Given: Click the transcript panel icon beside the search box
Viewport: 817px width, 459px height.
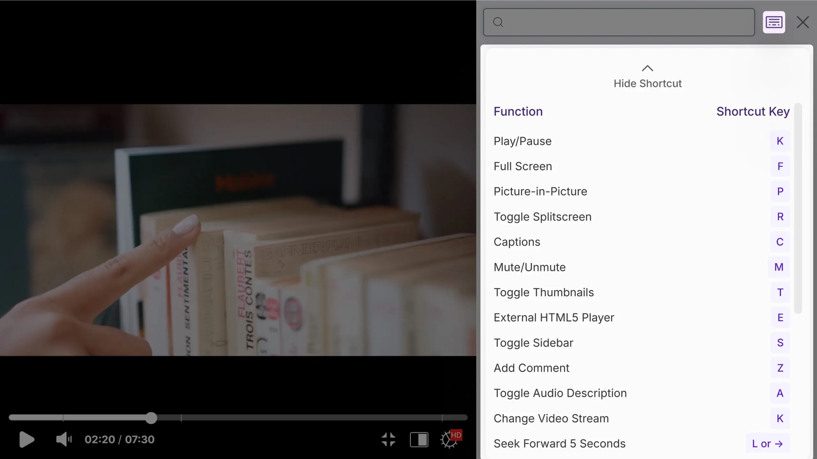Looking at the screenshot, I should pos(774,22).
